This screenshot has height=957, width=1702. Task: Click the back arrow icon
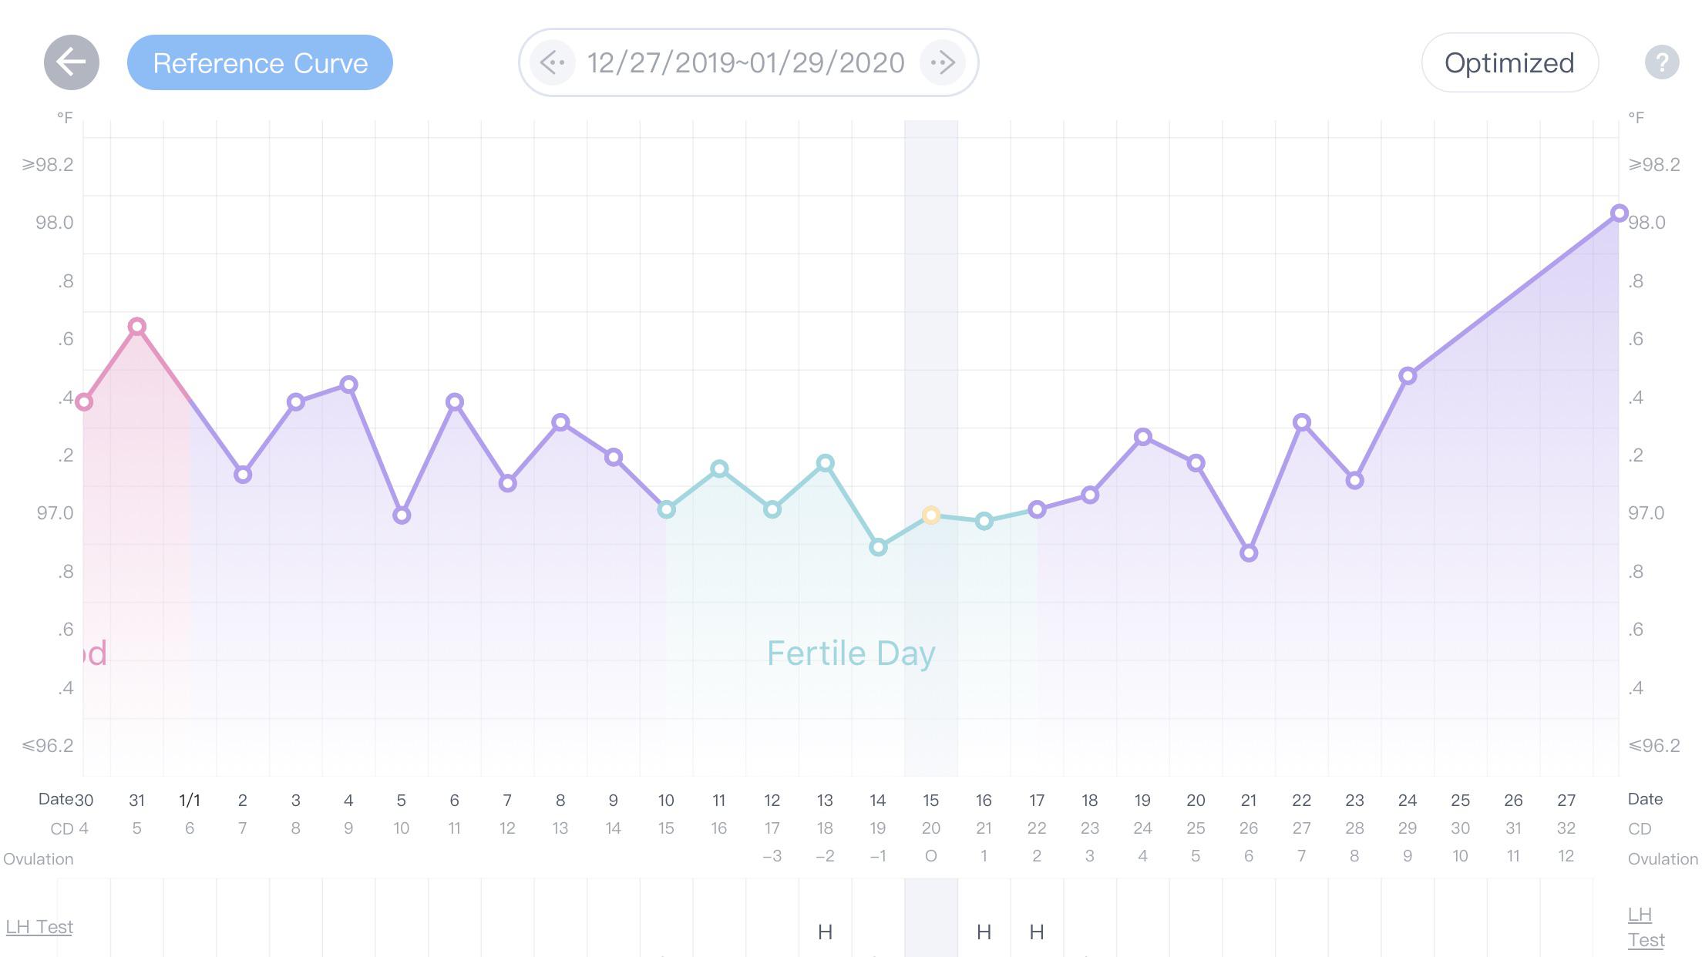tap(70, 62)
